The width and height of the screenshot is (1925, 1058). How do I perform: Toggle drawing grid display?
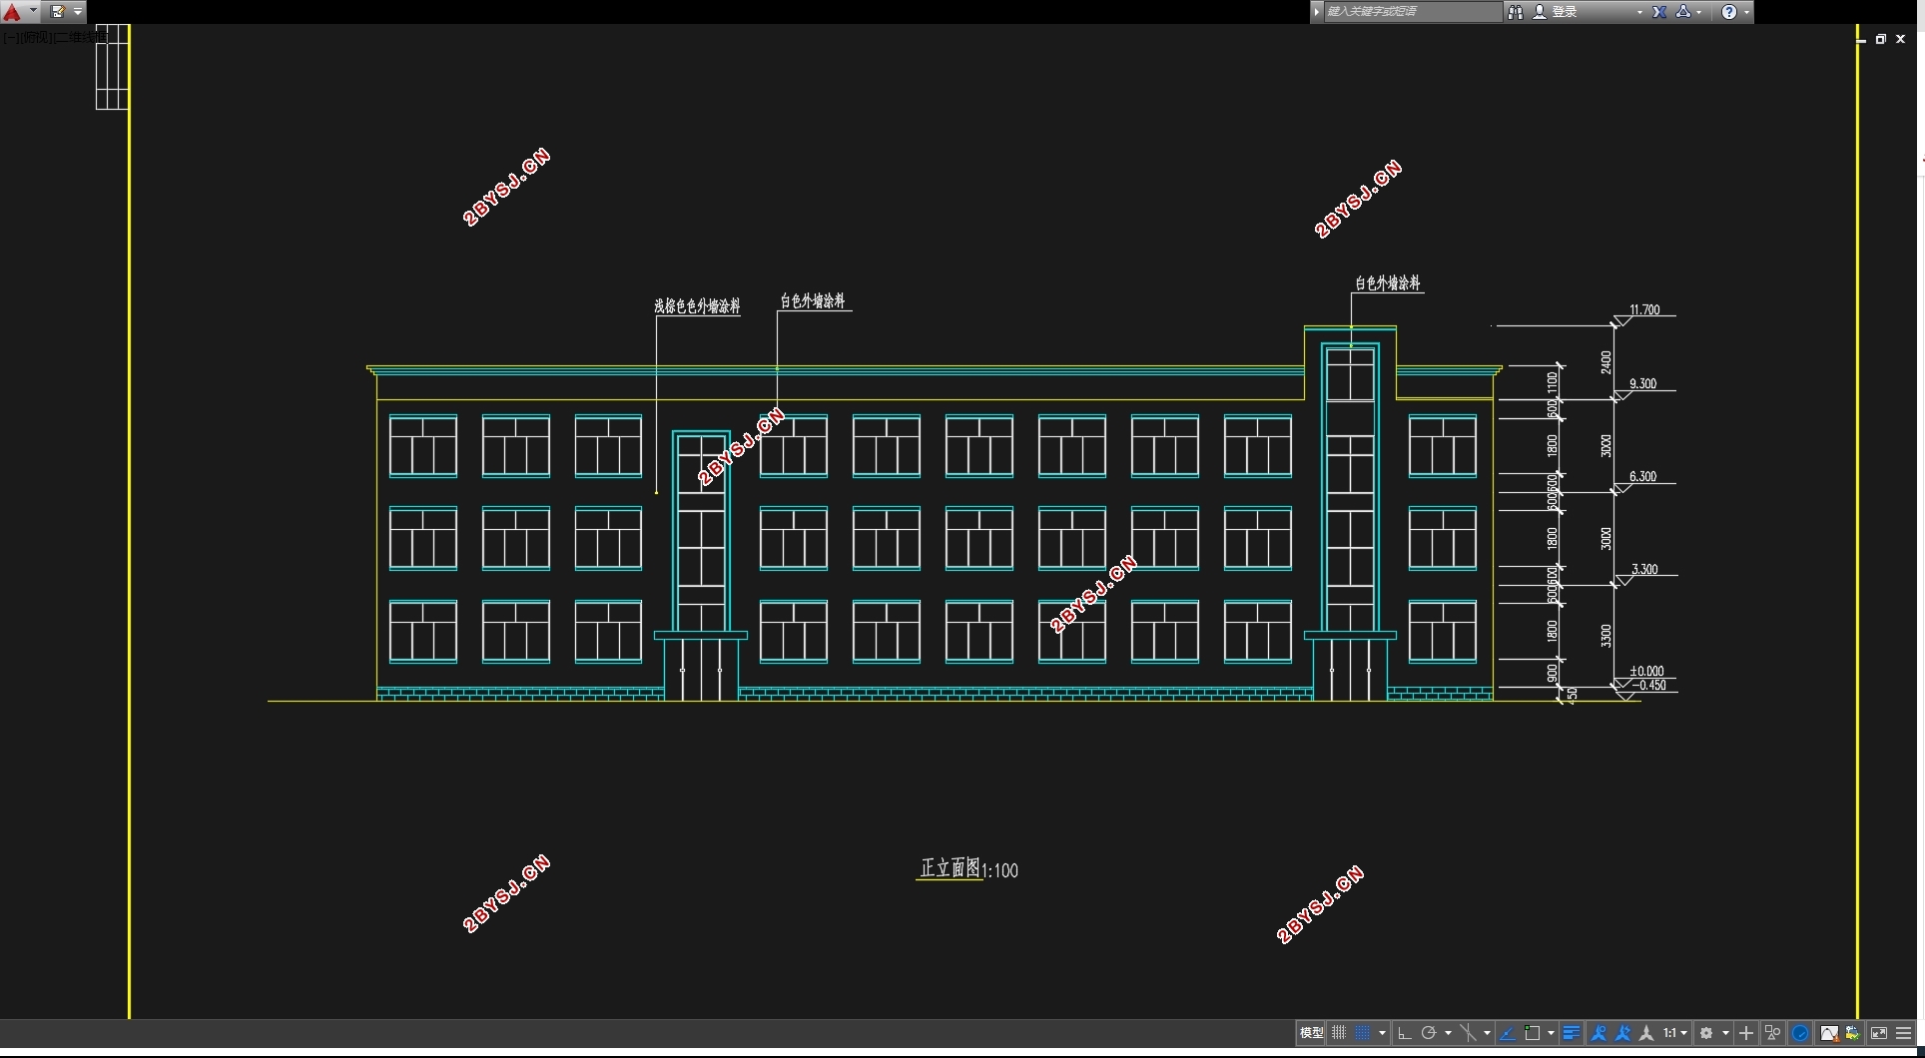pos(1339,1033)
